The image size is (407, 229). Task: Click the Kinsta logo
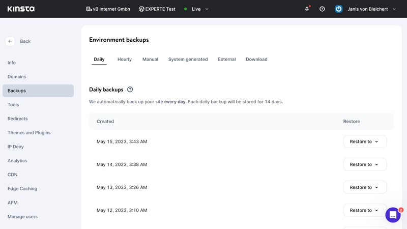click(x=21, y=9)
